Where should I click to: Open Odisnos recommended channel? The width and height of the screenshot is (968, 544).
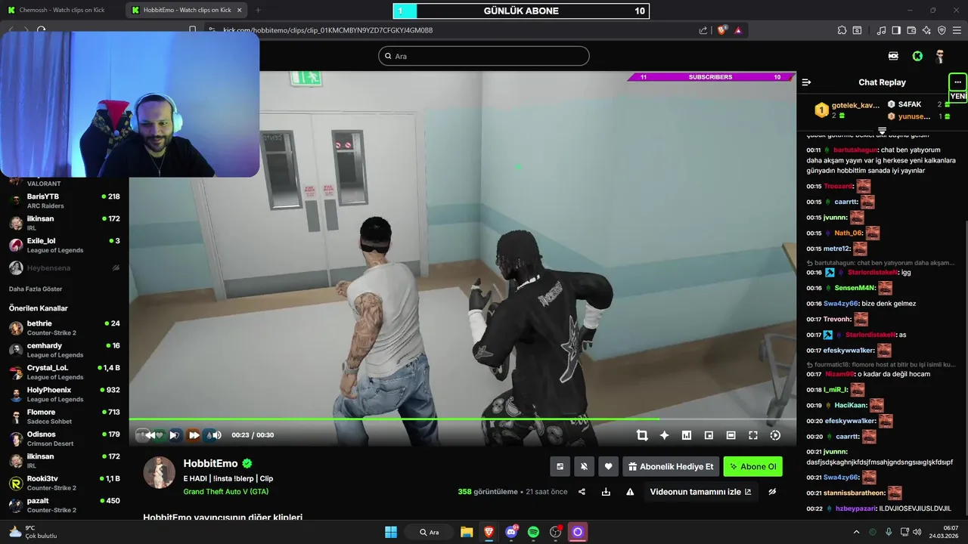64,438
